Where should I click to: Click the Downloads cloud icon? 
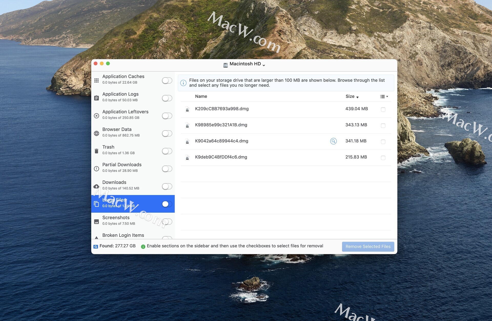tap(96, 186)
